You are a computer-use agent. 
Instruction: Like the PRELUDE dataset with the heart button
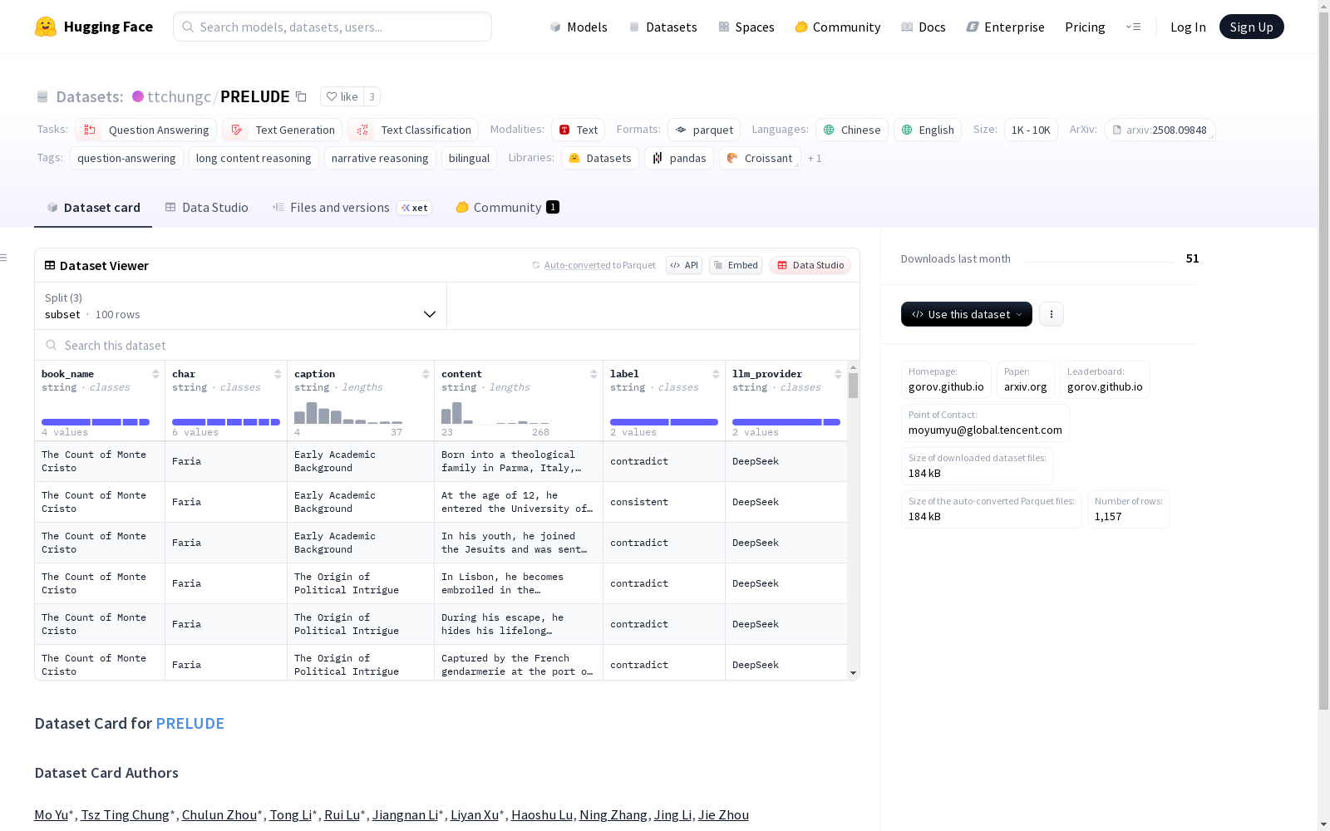[x=342, y=96]
